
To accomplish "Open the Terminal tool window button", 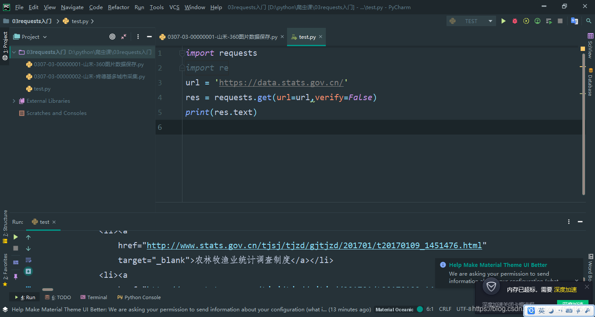I will 94,297.
